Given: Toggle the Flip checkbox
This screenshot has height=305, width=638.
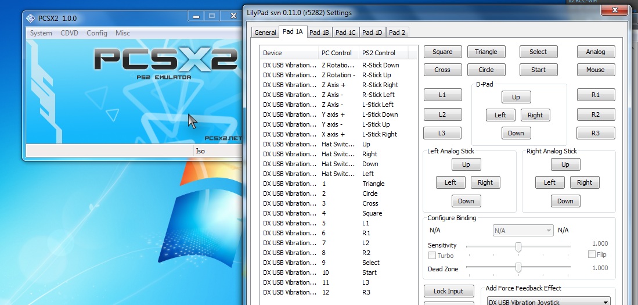Looking at the screenshot, I should click(x=592, y=254).
